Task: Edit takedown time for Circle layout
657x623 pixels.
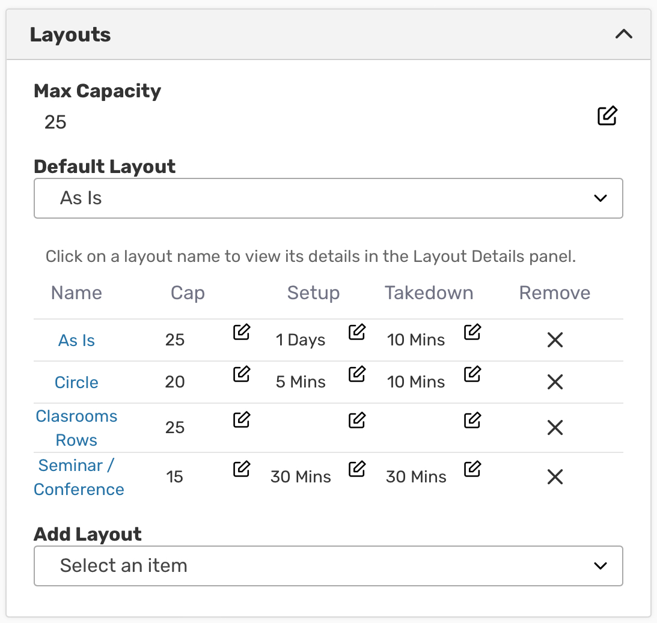Action: pos(472,374)
